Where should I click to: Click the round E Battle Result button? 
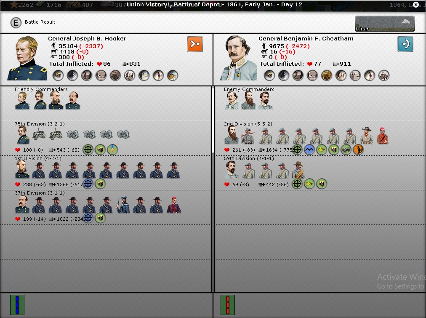(x=16, y=22)
